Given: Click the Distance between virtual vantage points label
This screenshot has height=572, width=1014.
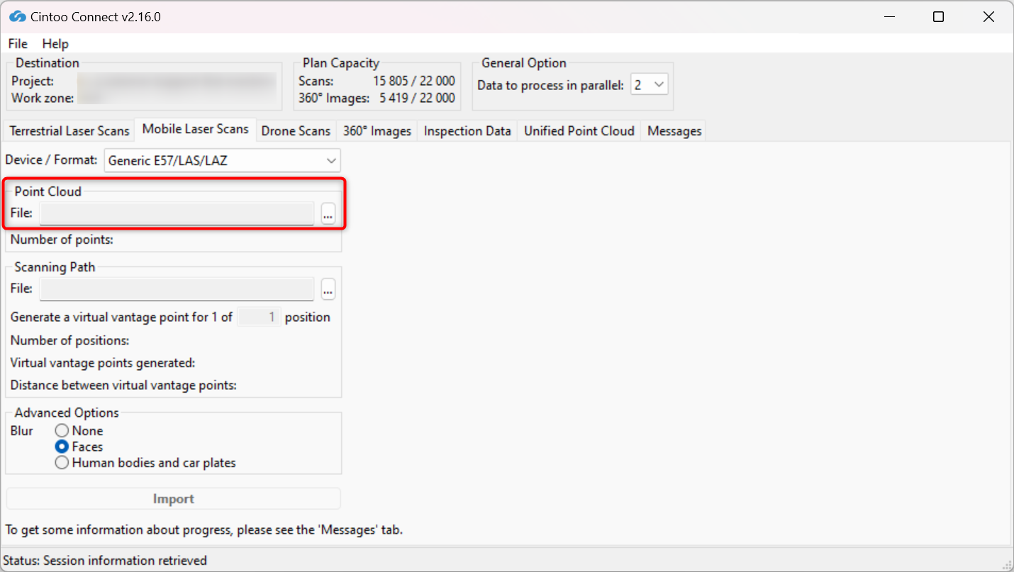Looking at the screenshot, I should 123,386.
